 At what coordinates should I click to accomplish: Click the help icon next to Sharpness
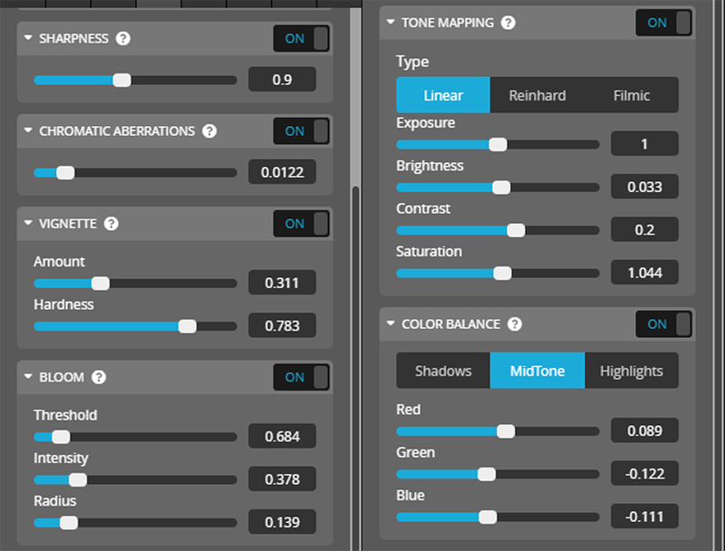[123, 39]
